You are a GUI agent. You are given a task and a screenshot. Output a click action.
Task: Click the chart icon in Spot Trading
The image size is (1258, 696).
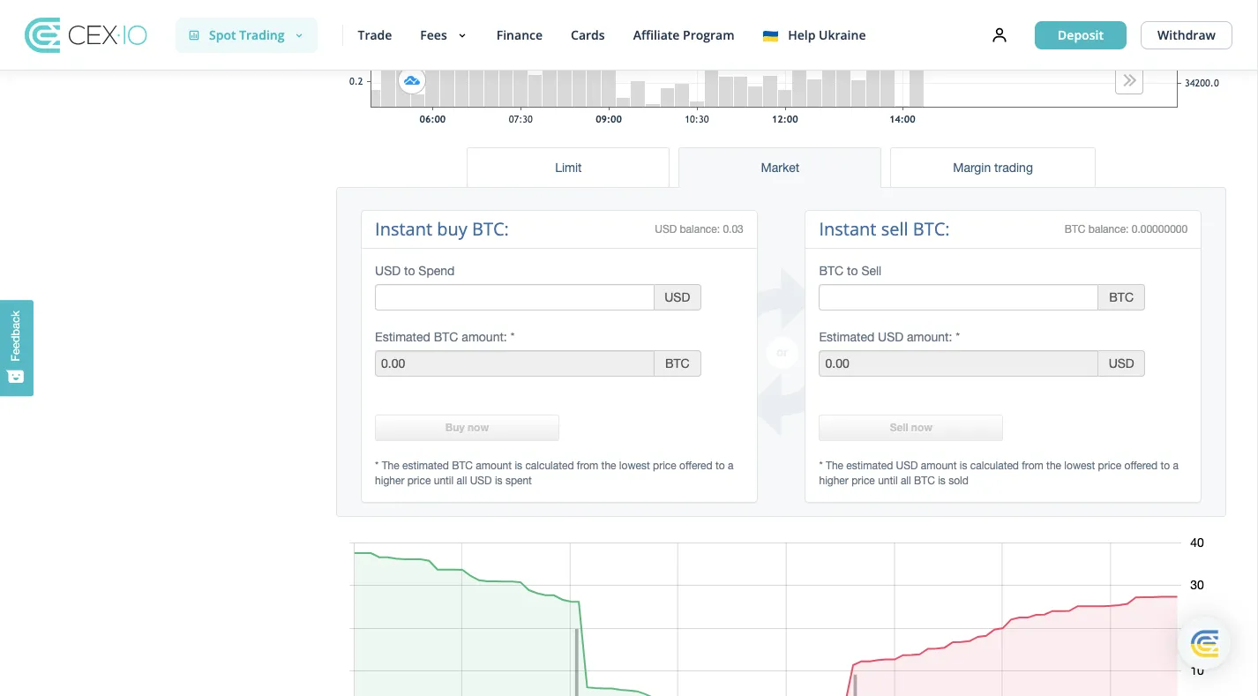tap(194, 35)
